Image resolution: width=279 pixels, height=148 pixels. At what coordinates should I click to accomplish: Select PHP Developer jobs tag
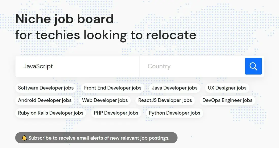(116, 113)
